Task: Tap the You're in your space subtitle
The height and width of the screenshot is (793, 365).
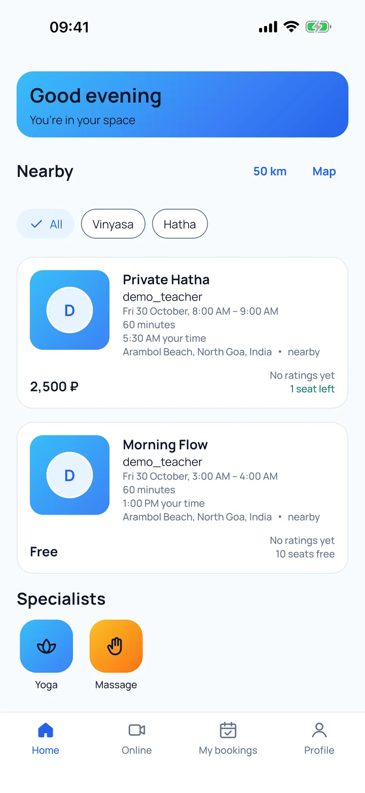Action: (x=83, y=121)
